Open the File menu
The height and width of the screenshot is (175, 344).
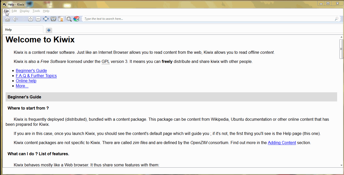tap(6, 11)
